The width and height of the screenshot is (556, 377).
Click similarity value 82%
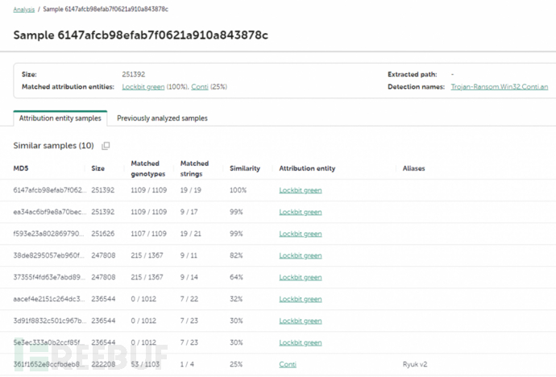pyautogui.click(x=236, y=255)
